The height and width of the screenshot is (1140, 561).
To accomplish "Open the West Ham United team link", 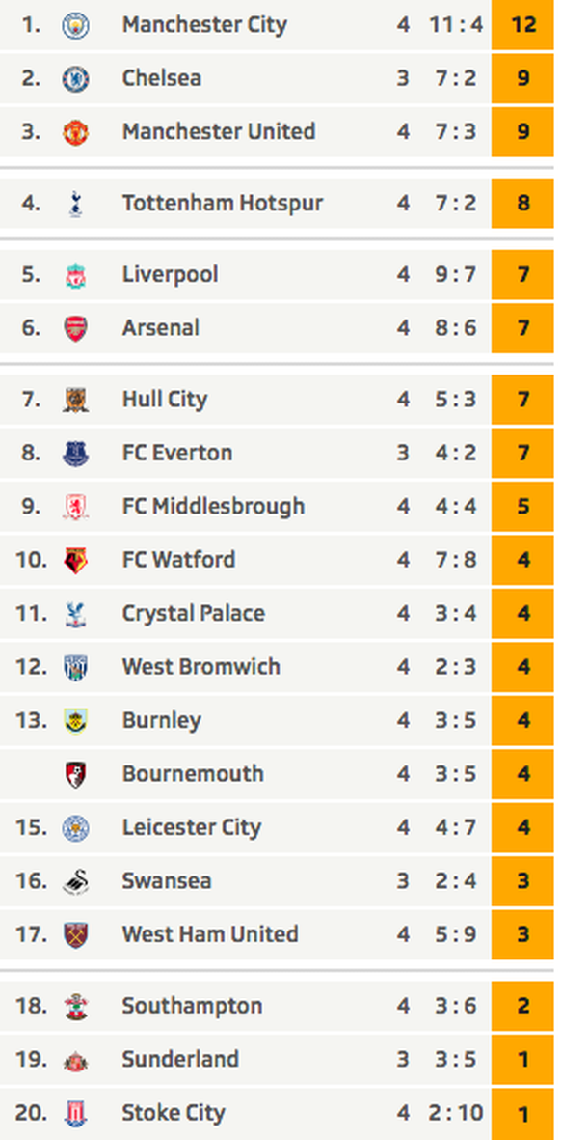I will tap(210, 934).
